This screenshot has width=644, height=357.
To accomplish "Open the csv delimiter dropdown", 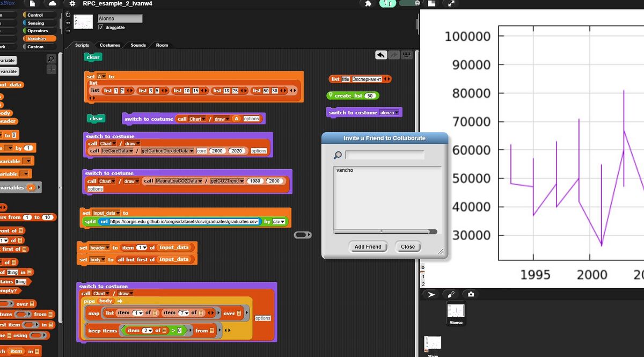I will pyautogui.click(x=282, y=222).
